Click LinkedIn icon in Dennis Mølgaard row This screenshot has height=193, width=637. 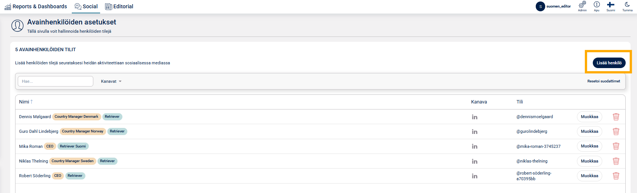(x=475, y=117)
